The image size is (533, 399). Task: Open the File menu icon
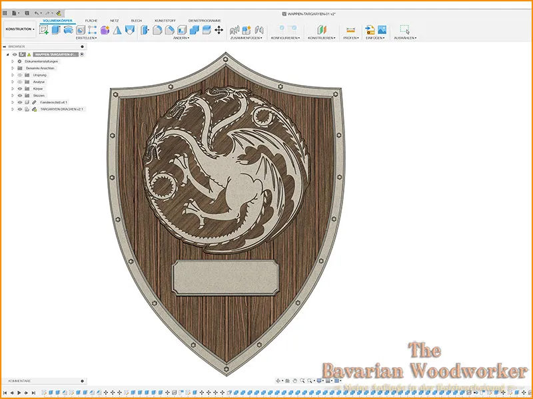pyautogui.click(x=15, y=13)
